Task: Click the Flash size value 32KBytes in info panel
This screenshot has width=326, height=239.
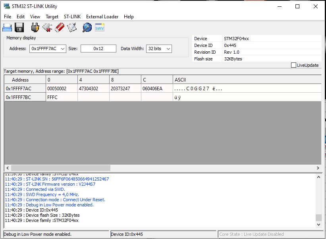Action: click(x=233, y=59)
